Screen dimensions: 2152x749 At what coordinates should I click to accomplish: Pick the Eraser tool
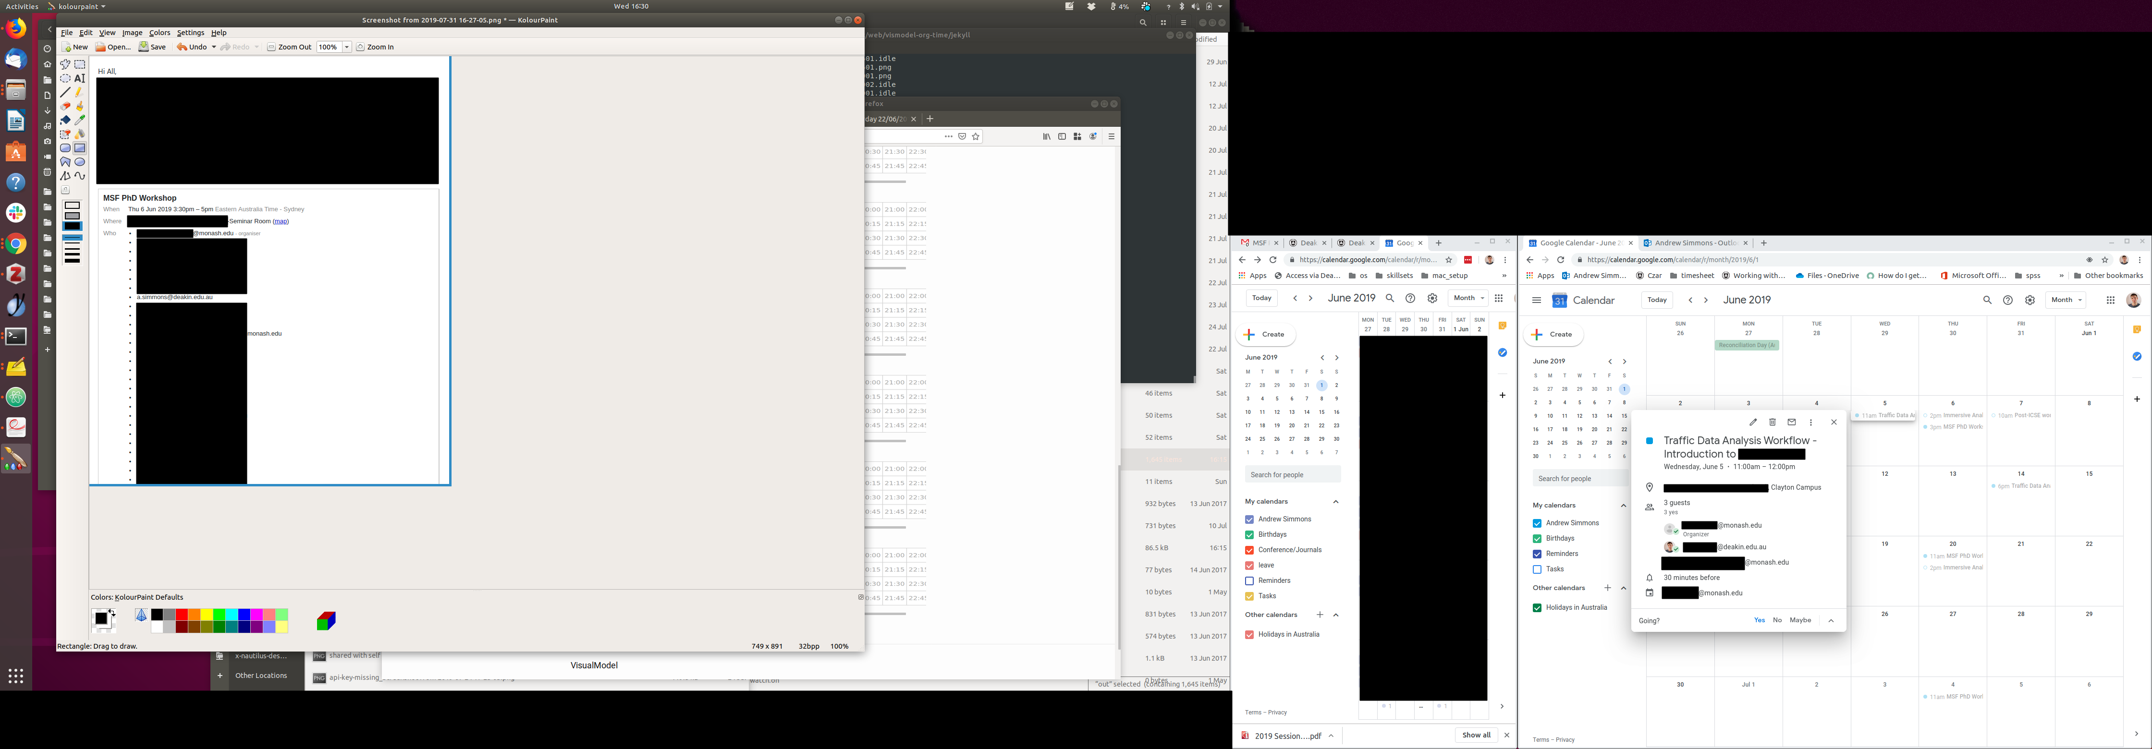point(65,107)
